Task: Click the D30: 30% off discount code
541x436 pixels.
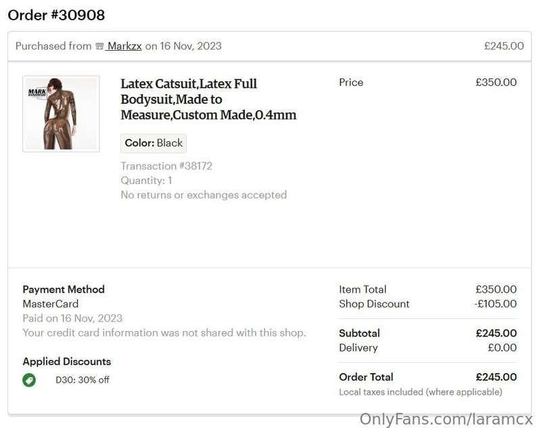Action: coord(83,380)
